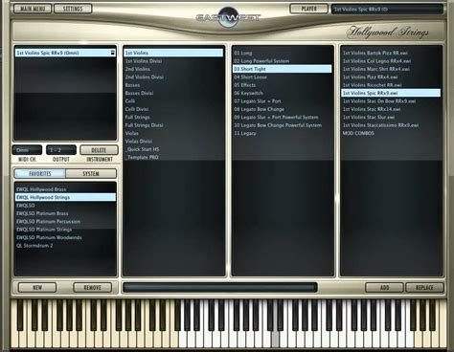
Task: Open the MIDI channel Omni dropdown
Action: coord(27,150)
